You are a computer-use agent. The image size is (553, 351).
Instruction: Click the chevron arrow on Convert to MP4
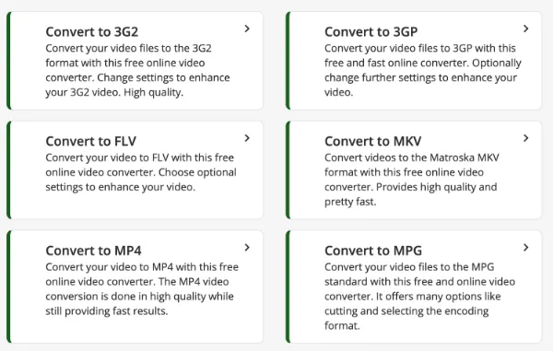[x=247, y=248]
